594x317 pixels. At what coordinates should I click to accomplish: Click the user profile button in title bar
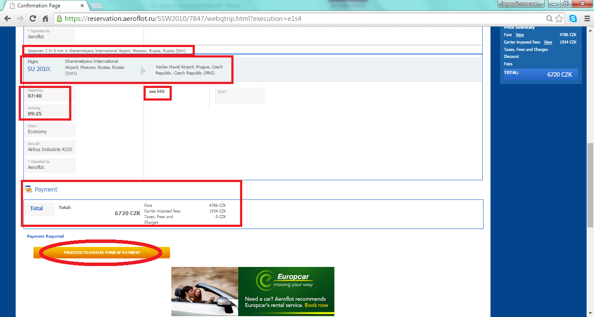521,4
